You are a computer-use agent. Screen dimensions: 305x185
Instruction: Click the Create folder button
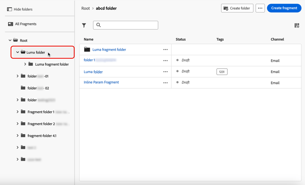tap(237, 8)
